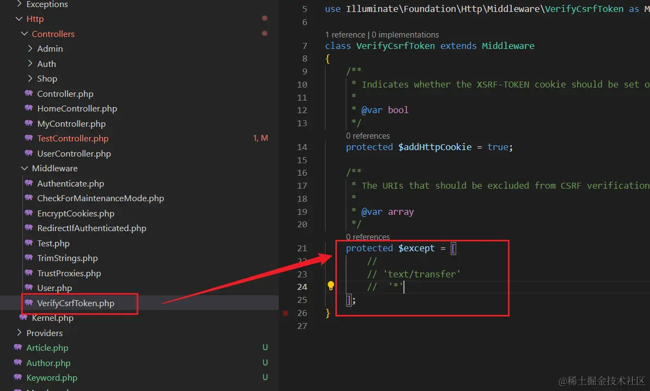Click the VerifyCsrfToken class name on line 7
This screenshot has height=391, width=650.
(x=395, y=46)
